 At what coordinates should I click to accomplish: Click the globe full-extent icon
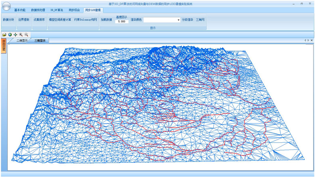10,35
